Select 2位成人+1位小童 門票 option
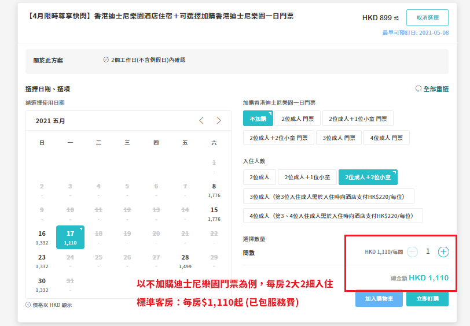The height and width of the screenshot is (326, 470). click(x=358, y=118)
